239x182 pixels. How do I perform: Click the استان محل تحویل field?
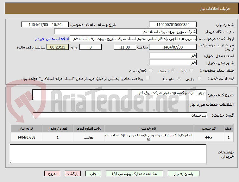coord(173,55)
